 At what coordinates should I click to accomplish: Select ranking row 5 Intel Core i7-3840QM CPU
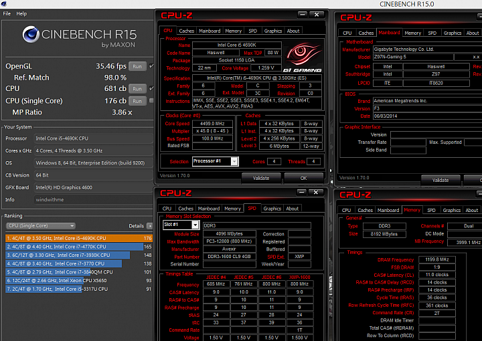[x=79, y=272]
